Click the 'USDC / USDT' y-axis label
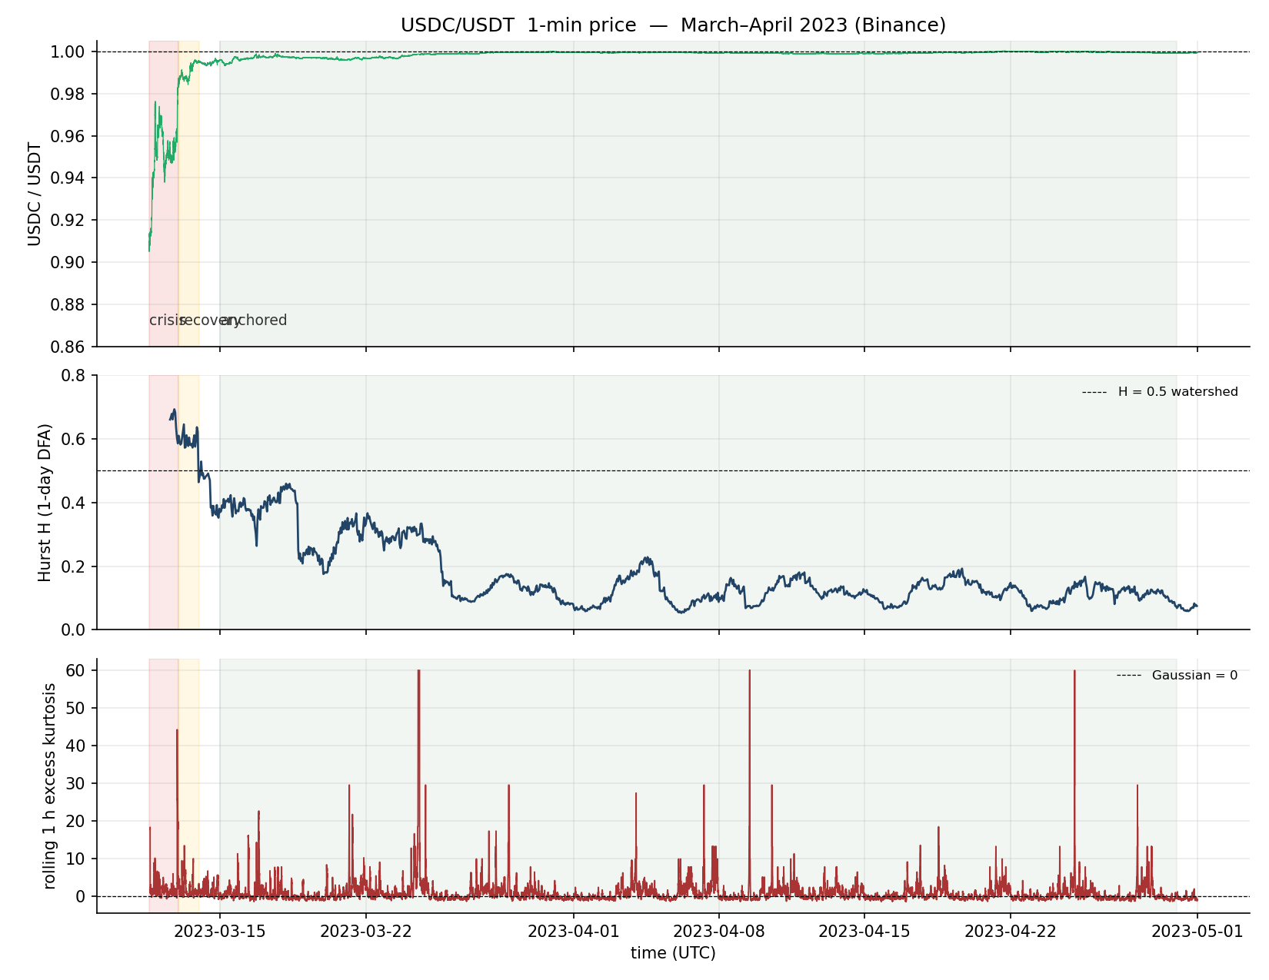 [35, 194]
